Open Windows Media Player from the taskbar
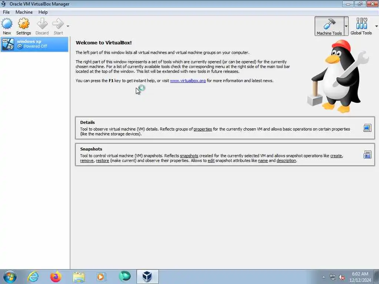The width and height of the screenshot is (379, 284). click(101, 277)
